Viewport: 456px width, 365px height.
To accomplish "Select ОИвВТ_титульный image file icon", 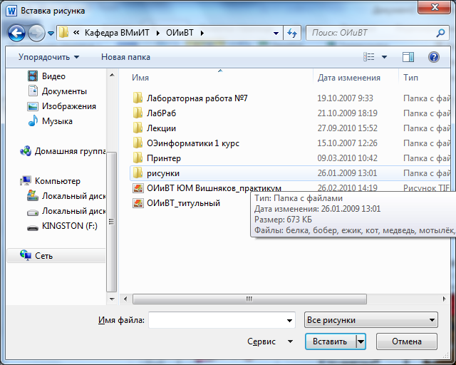I will click(138, 203).
